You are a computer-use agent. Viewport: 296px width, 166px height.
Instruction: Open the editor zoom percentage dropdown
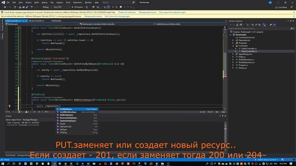[x=10, y=112]
